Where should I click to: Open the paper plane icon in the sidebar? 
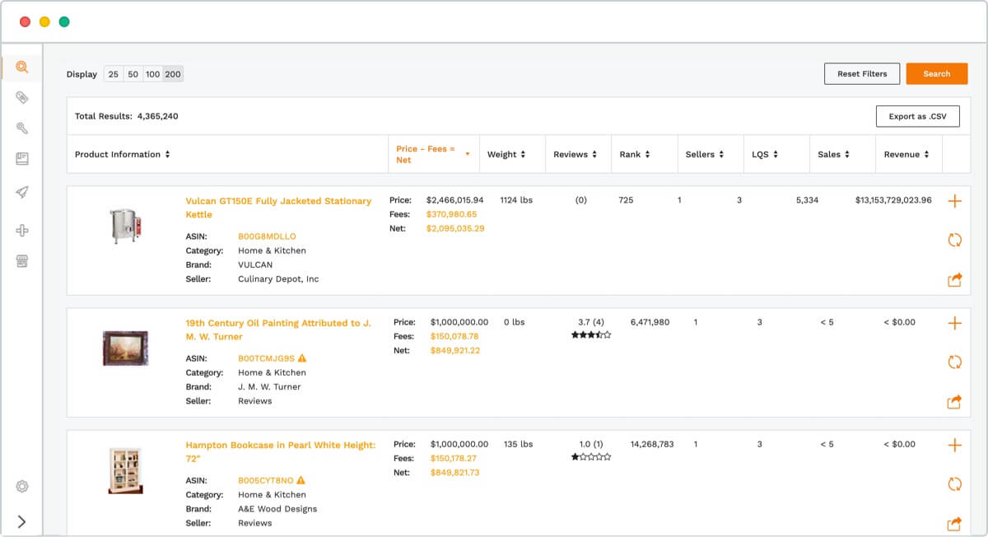[x=22, y=192]
